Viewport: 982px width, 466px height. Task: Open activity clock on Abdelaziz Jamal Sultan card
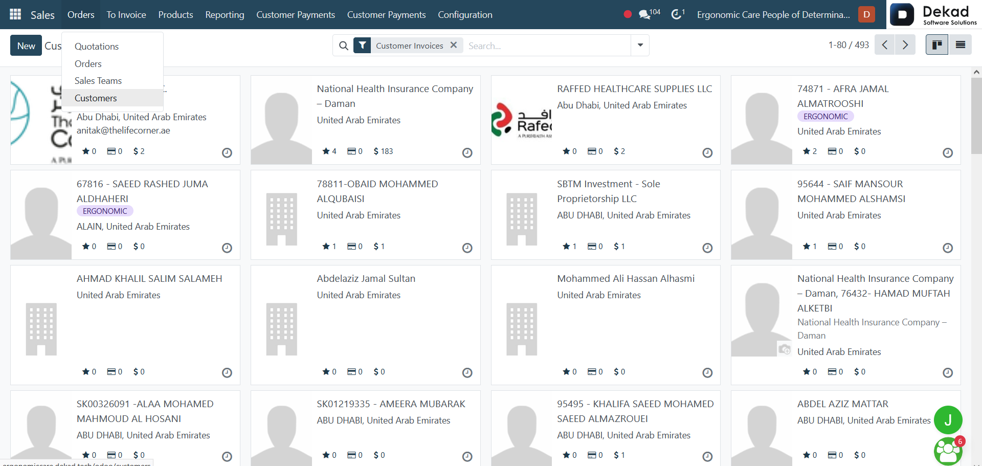click(x=467, y=373)
